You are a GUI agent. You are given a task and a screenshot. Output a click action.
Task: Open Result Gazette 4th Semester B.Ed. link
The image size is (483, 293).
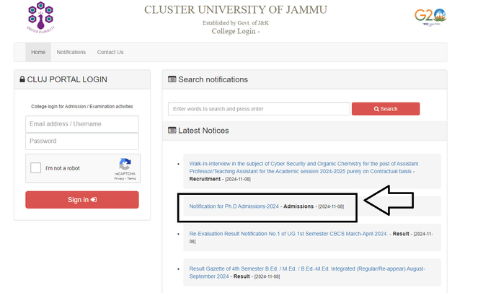coord(307,272)
